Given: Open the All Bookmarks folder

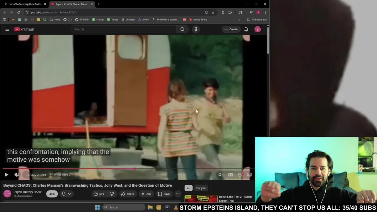Looking at the screenshot, I should [x=257, y=20].
